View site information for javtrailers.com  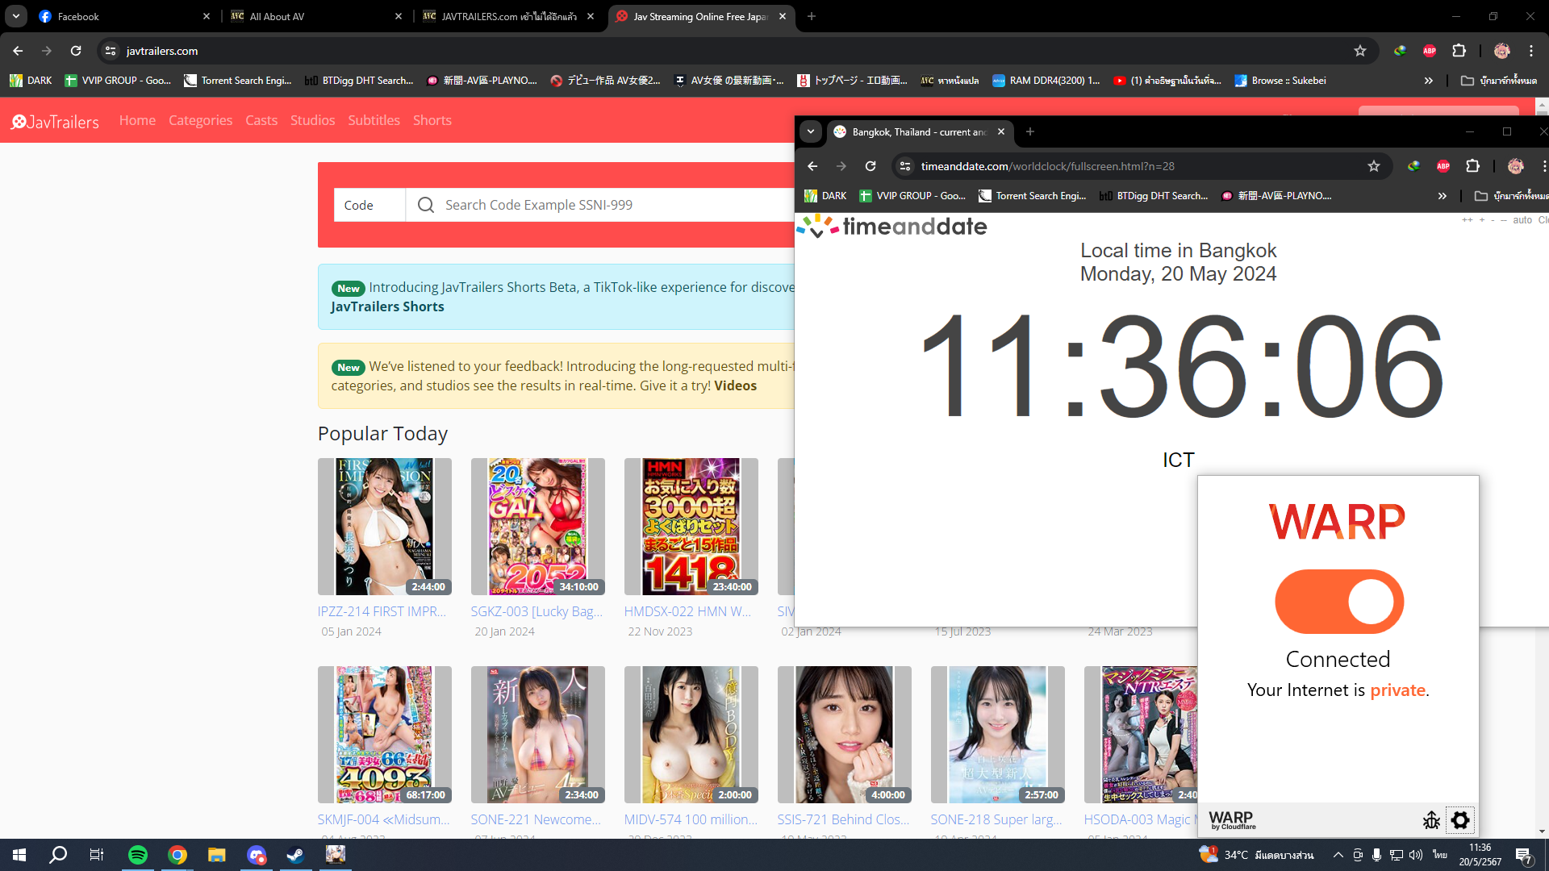pyautogui.click(x=111, y=51)
